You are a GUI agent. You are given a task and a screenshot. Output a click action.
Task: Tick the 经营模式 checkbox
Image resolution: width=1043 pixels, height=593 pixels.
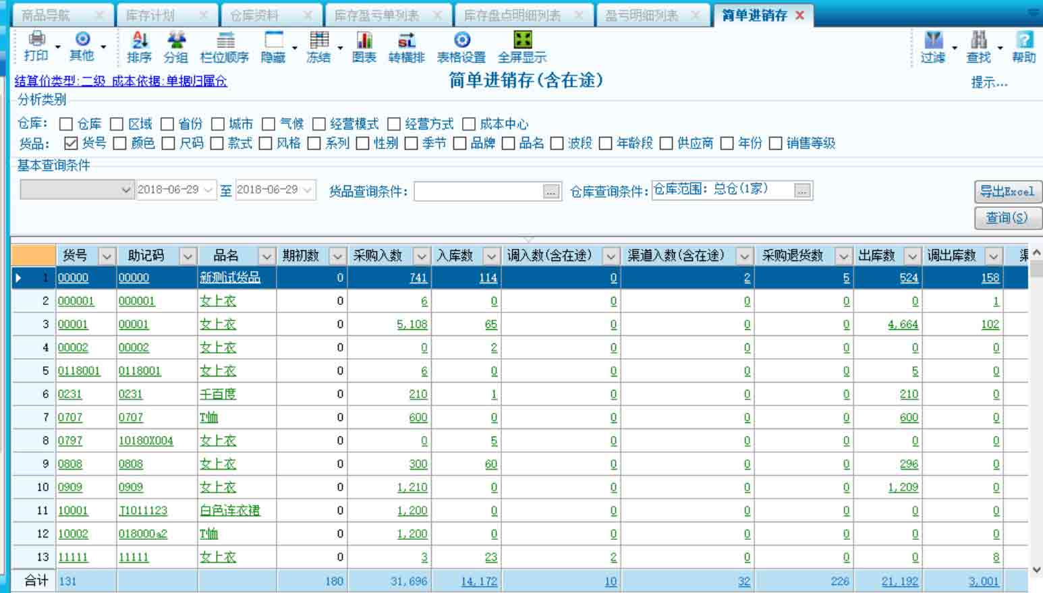coord(319,124)
